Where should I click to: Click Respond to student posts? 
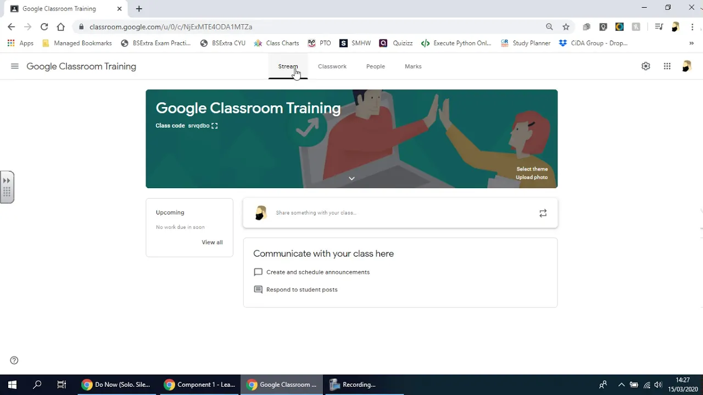coord(302,290)
